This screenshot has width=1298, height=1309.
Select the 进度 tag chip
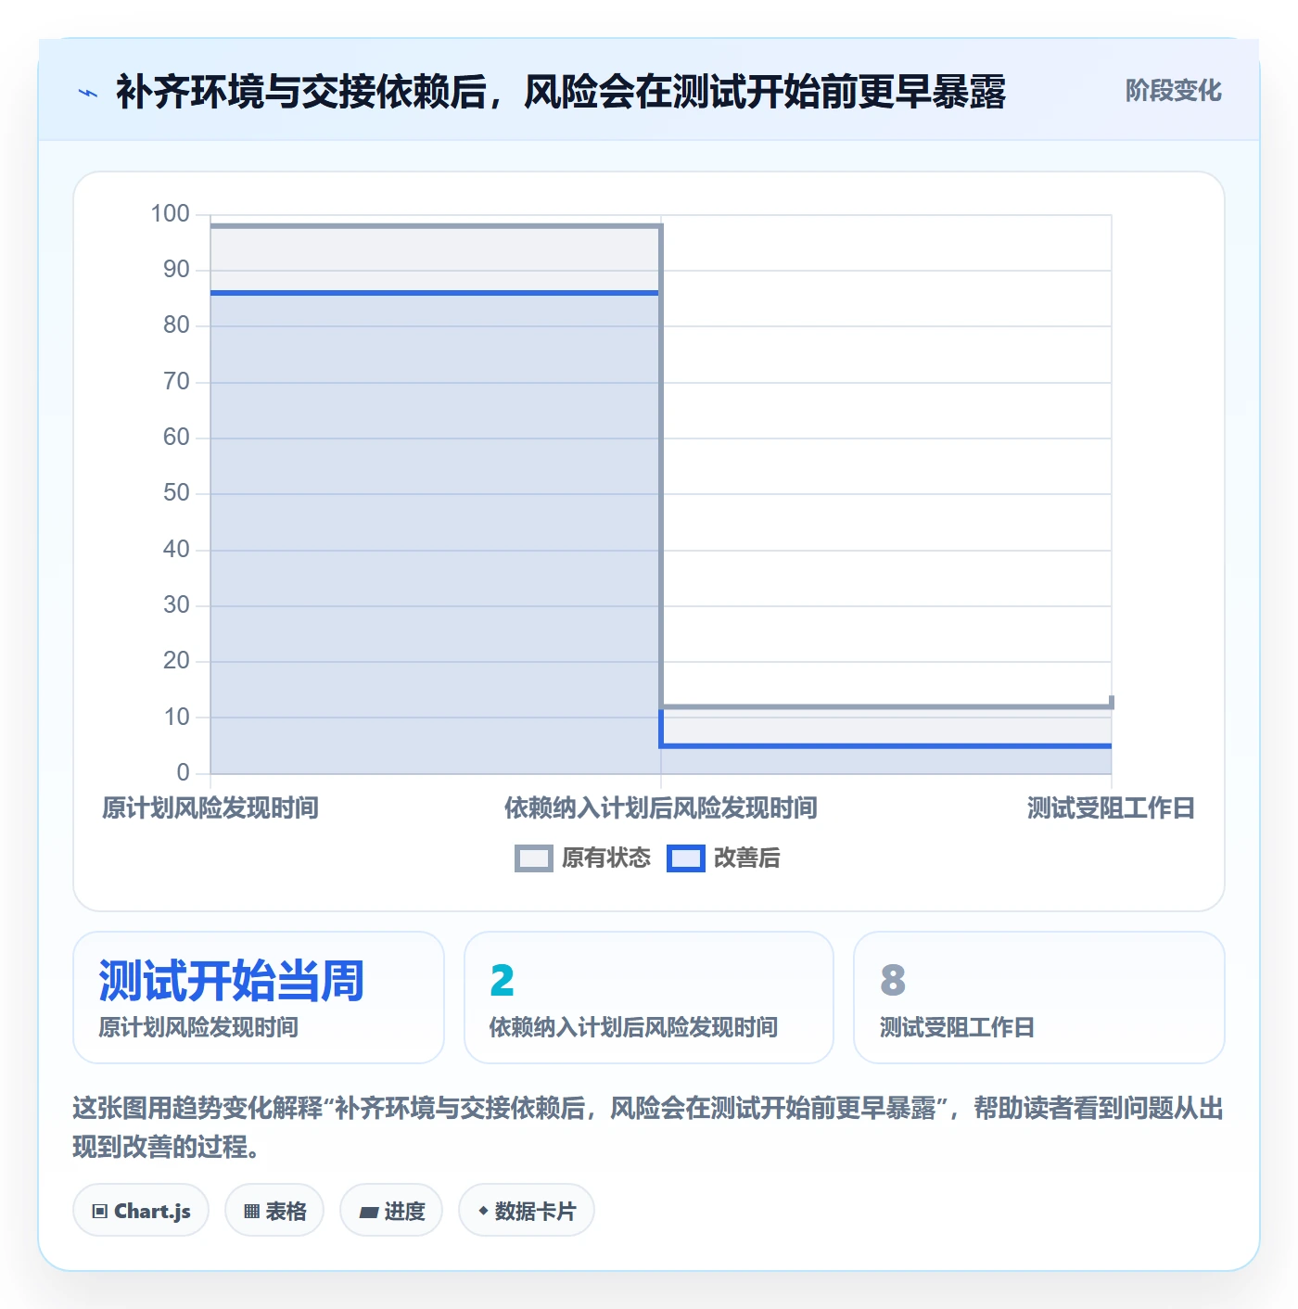(x=391, y=1210)
